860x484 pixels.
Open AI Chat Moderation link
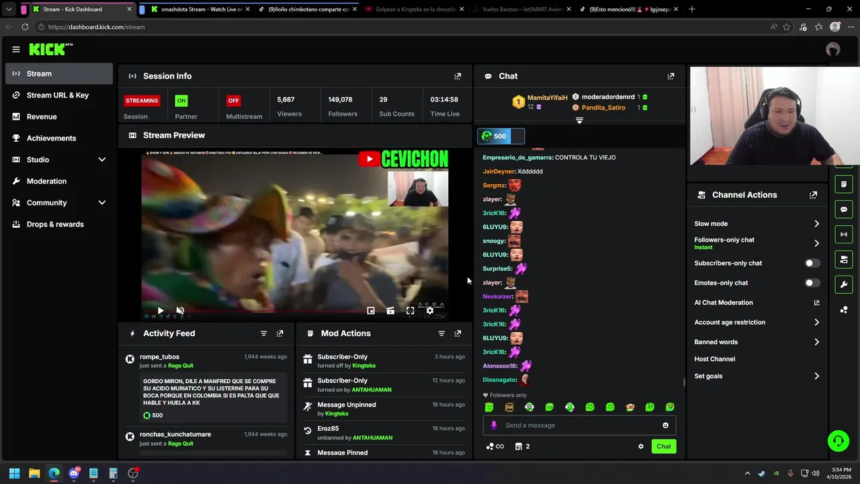[757, 302]
